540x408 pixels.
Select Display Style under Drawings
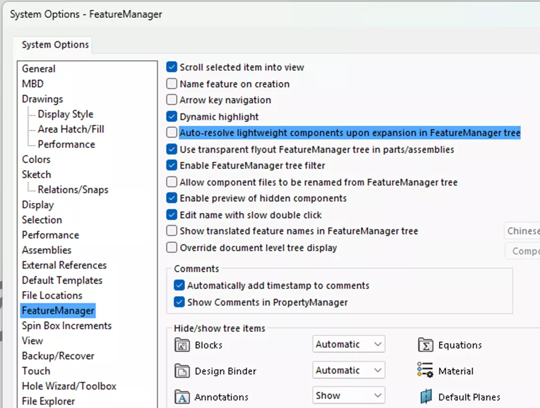pyautogui.click(x=65, y=114)
